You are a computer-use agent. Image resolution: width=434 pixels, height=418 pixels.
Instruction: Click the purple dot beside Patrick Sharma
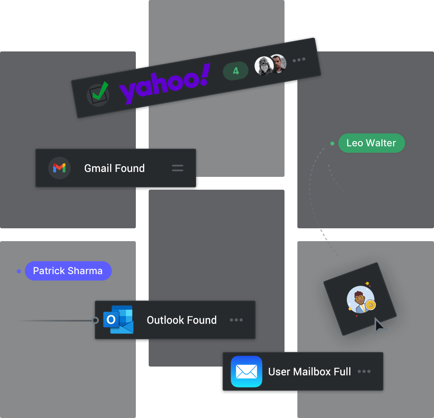coord(19,271)
